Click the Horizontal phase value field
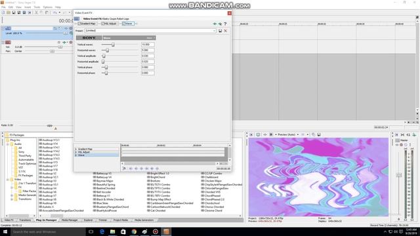The image size is (420, 236). (x=148, y=73)
